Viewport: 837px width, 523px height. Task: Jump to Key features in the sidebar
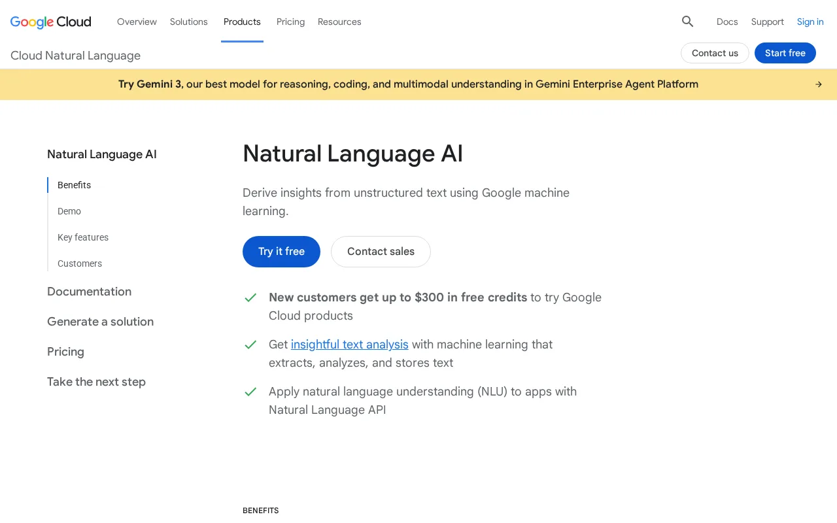(83, 237)
